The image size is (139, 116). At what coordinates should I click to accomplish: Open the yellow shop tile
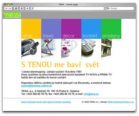tap(31, 29)
